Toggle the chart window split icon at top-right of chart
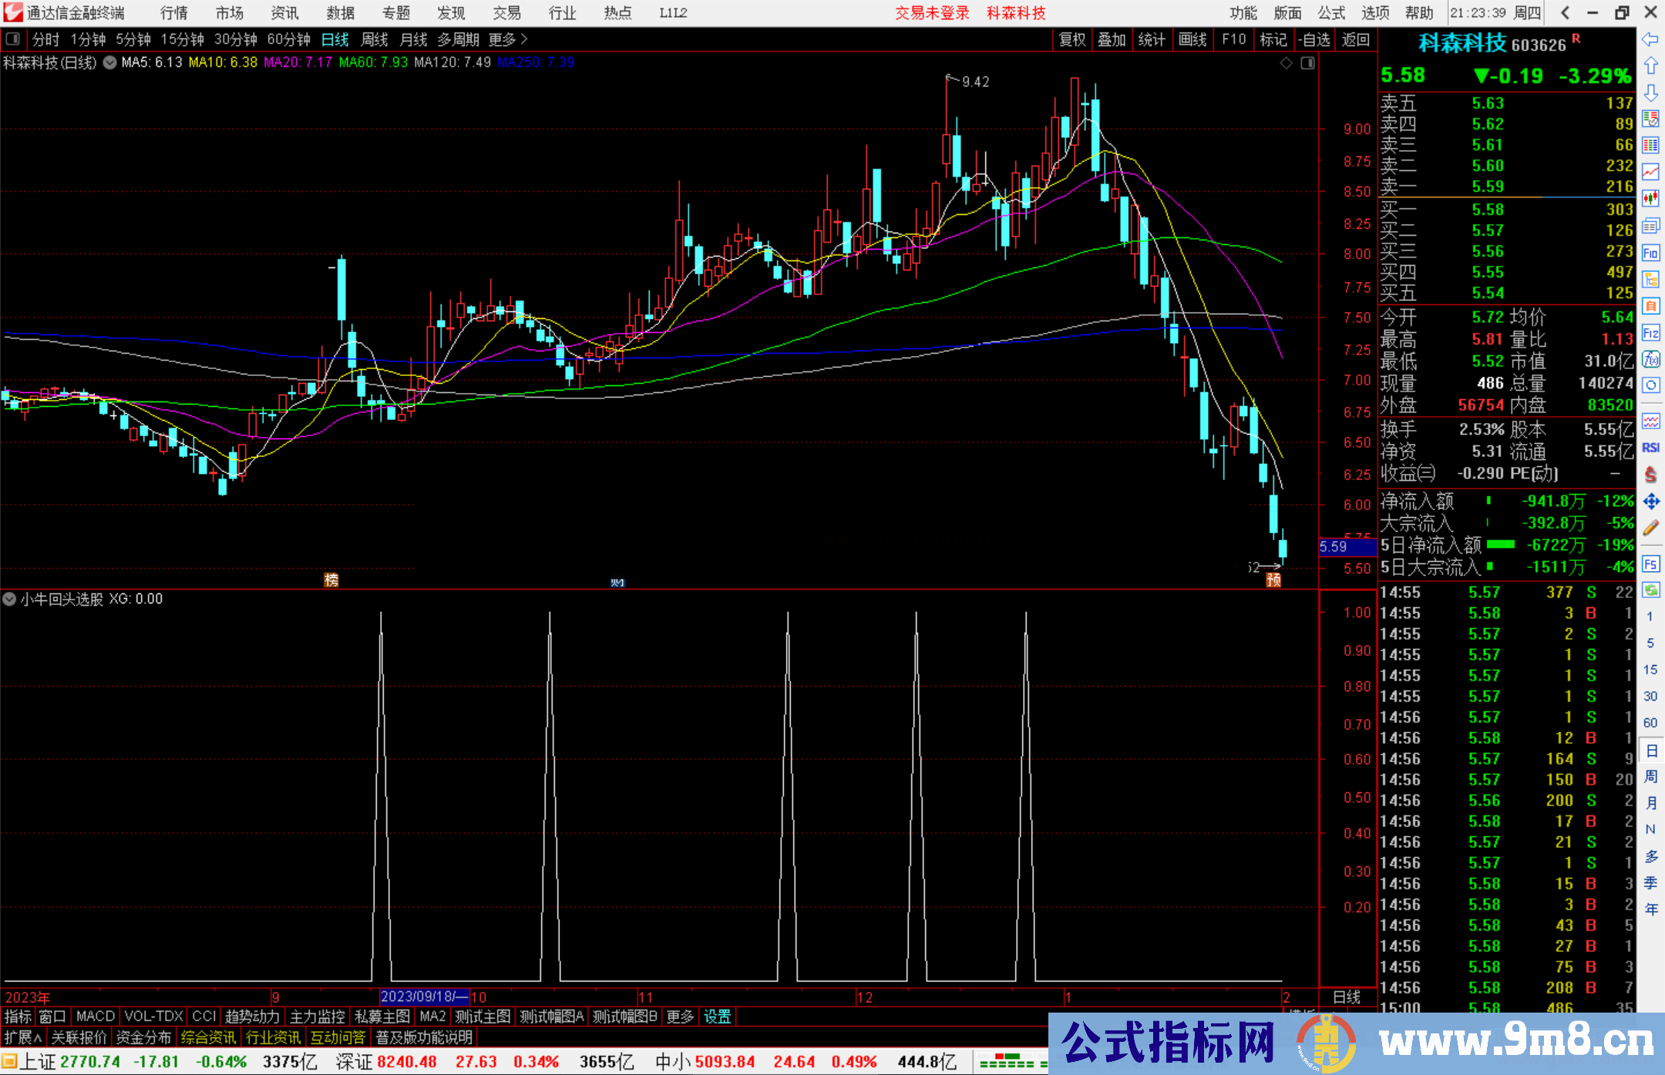Viewport: 1665px width, 1075px height. coord(1307,63)
